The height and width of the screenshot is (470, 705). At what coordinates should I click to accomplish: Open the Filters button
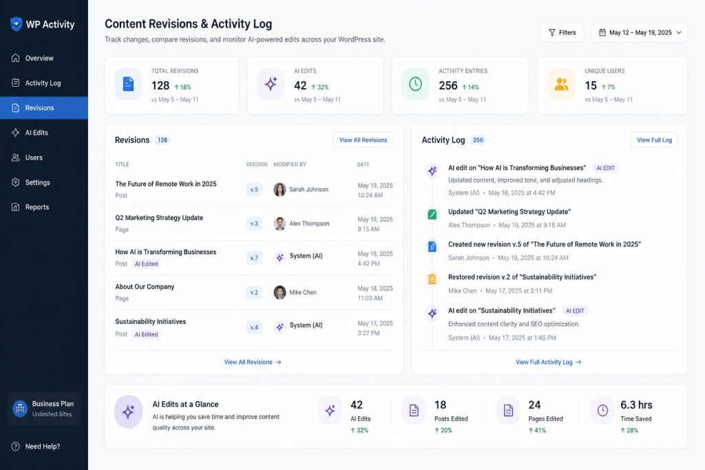point(562,32)
